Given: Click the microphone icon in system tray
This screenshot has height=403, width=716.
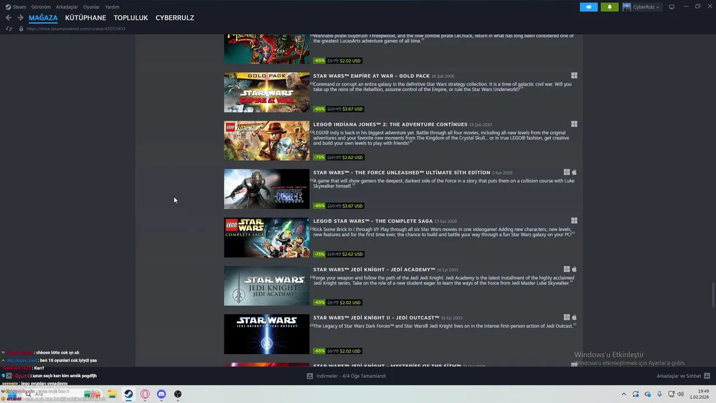Looking at the screenshot, I should (660, 394).
